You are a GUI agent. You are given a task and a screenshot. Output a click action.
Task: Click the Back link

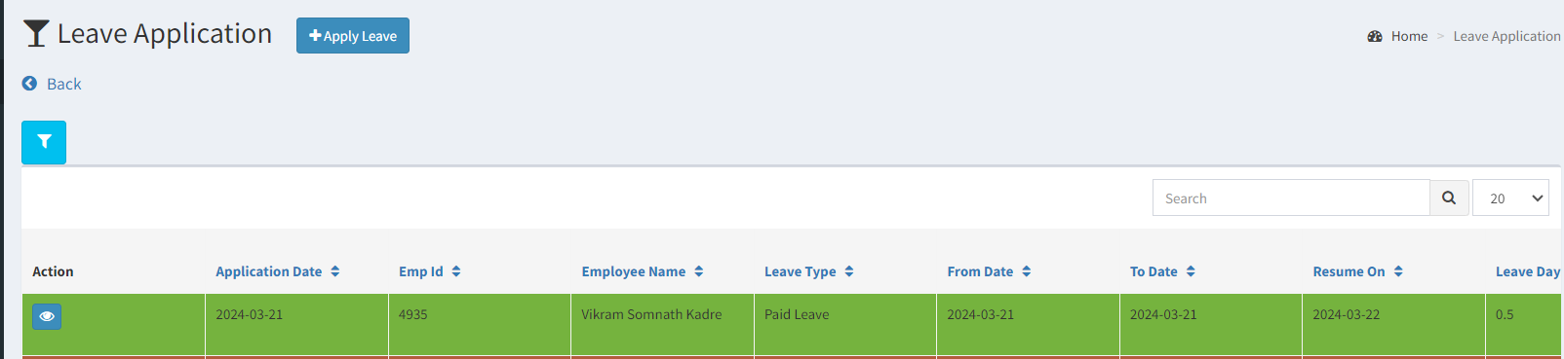click(63, 84)
